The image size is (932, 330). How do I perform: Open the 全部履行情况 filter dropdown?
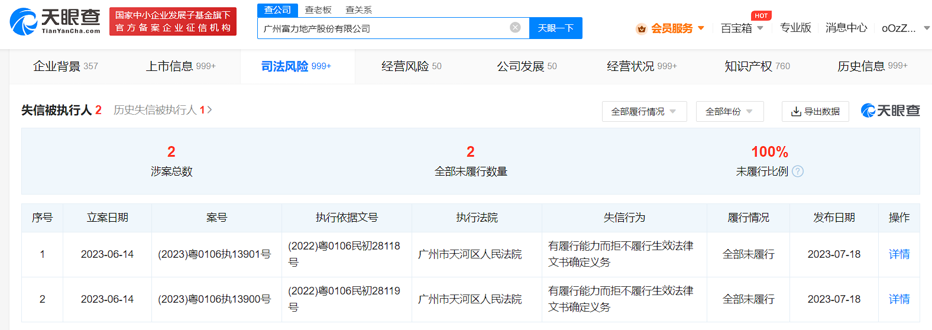[x=645, y=111]
